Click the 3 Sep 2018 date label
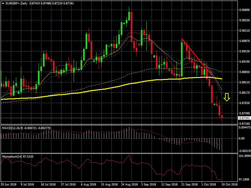Viewport: 251px width, 188px height. click(x=146, y=185)
